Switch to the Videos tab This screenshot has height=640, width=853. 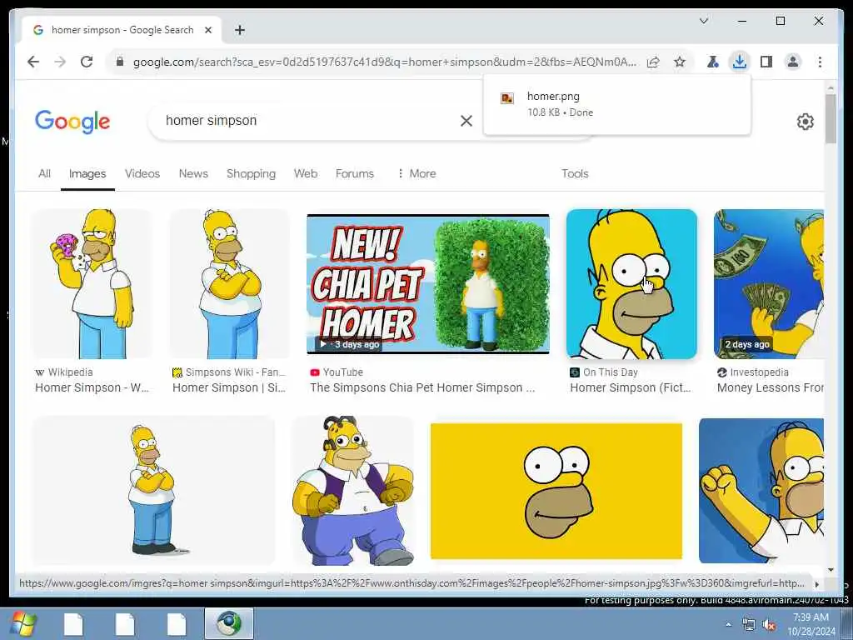point(142,173)
